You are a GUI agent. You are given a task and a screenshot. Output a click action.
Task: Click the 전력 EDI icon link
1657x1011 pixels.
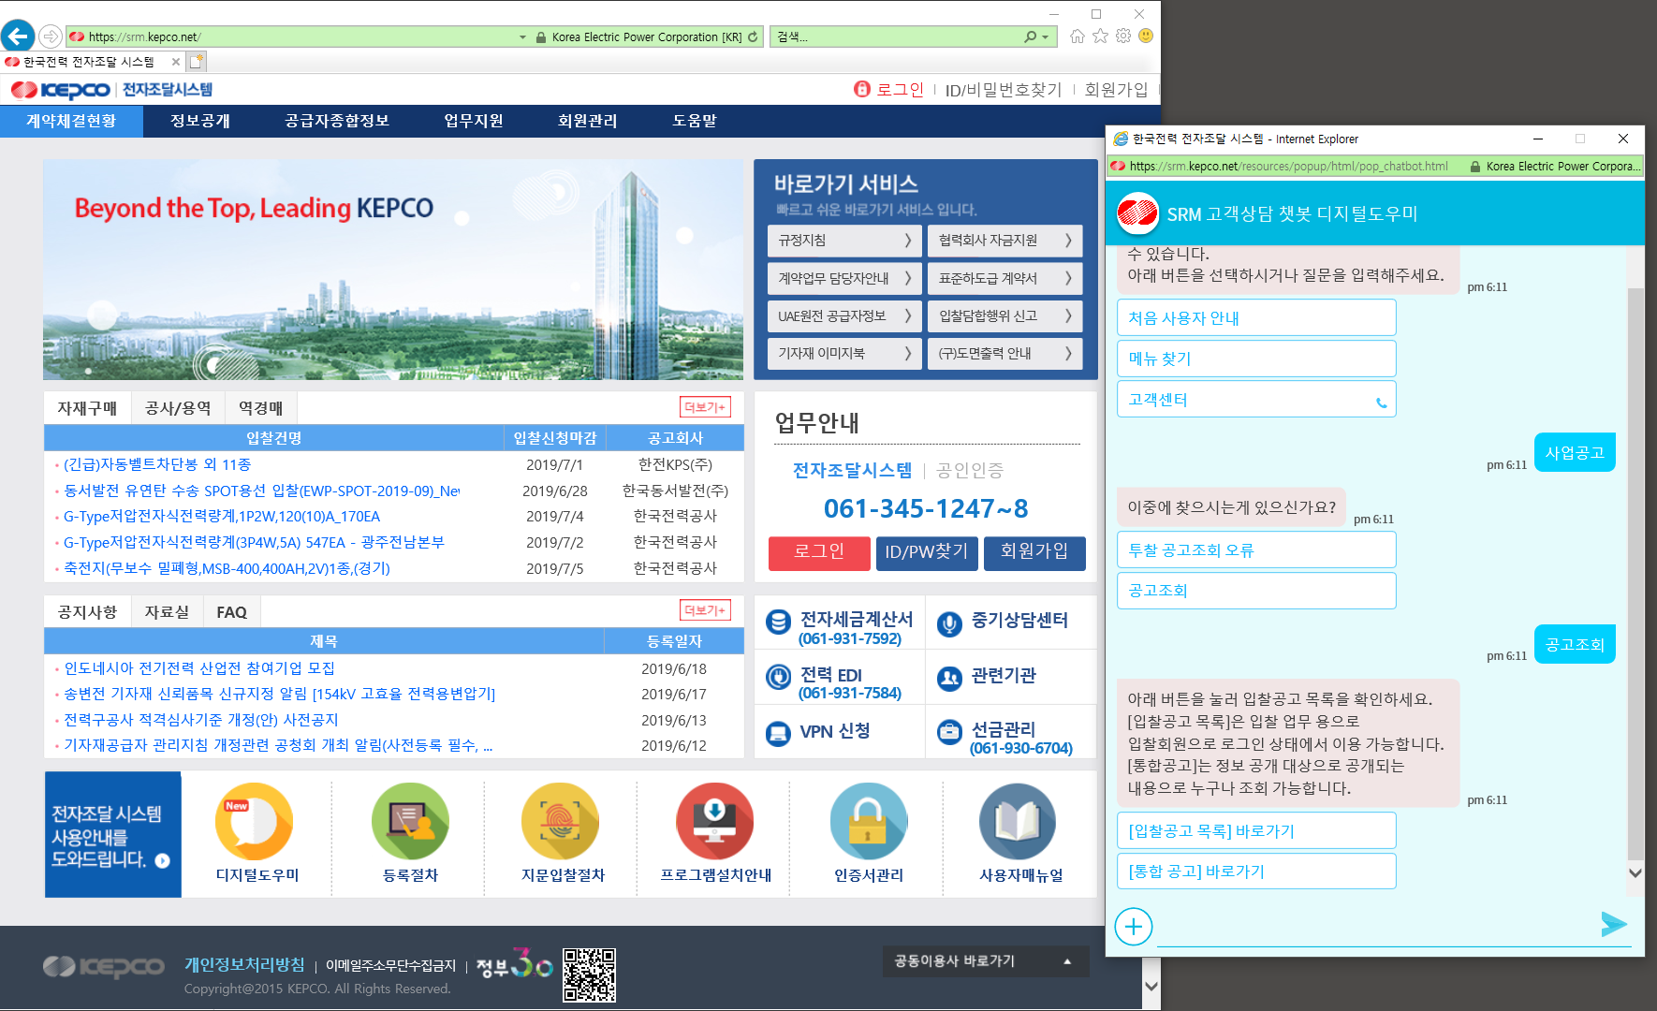click(778, 677)
